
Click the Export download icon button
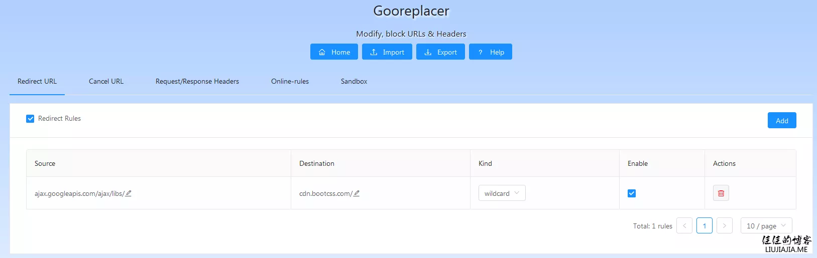[440, 52]
